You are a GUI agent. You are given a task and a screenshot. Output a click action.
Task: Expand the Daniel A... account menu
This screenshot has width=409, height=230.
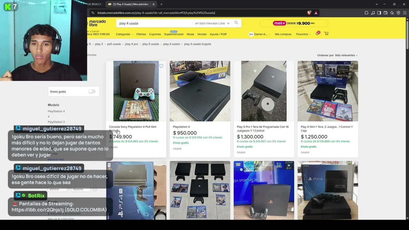pos(262,34)
